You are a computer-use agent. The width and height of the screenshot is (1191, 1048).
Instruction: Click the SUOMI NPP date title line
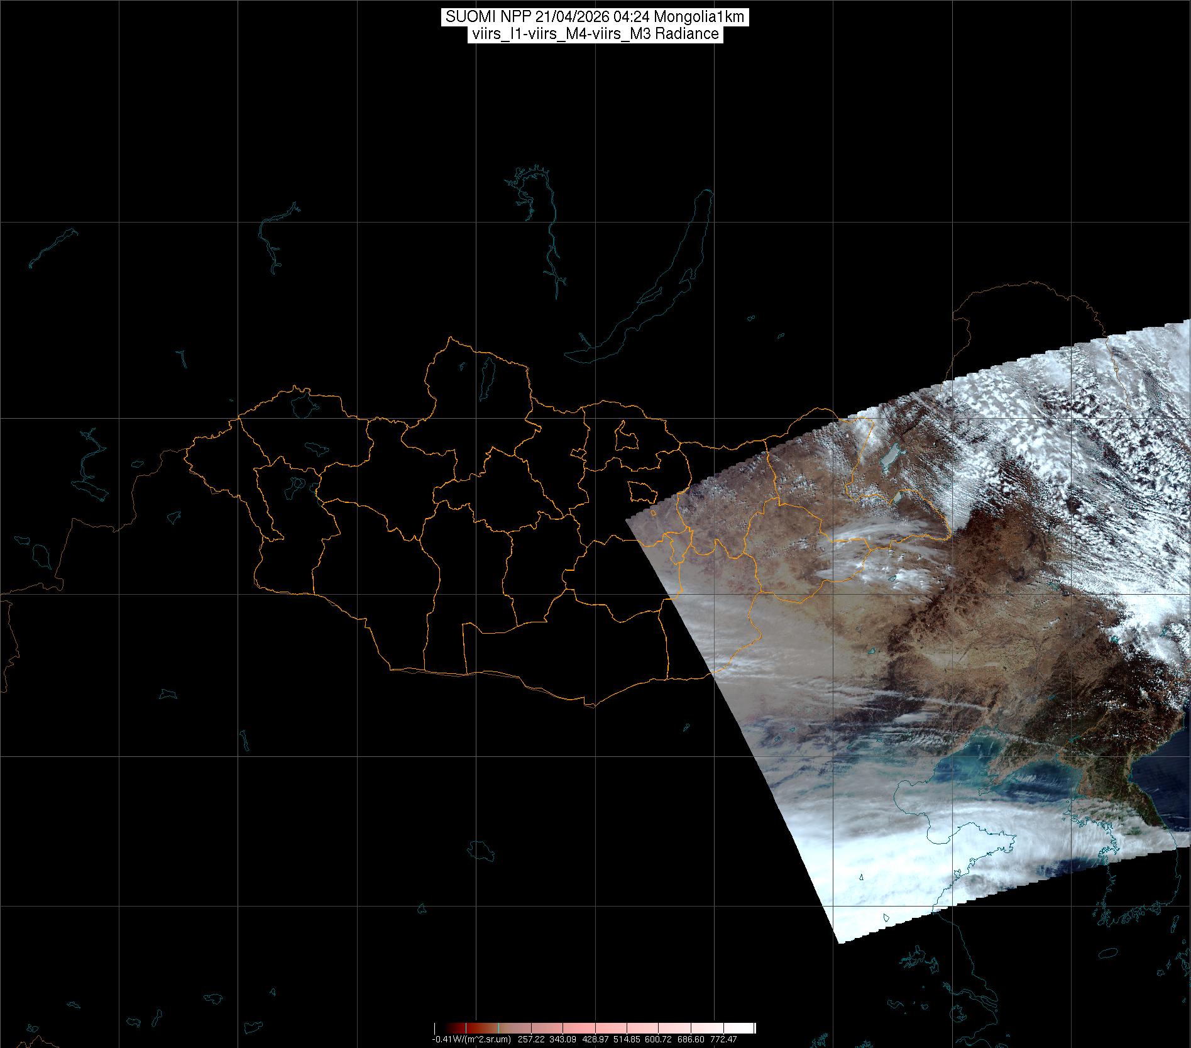pyautogui.click(x=595, y=18)
